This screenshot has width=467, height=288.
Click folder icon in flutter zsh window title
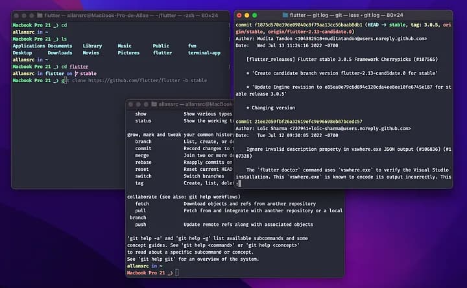click(40, 15)
